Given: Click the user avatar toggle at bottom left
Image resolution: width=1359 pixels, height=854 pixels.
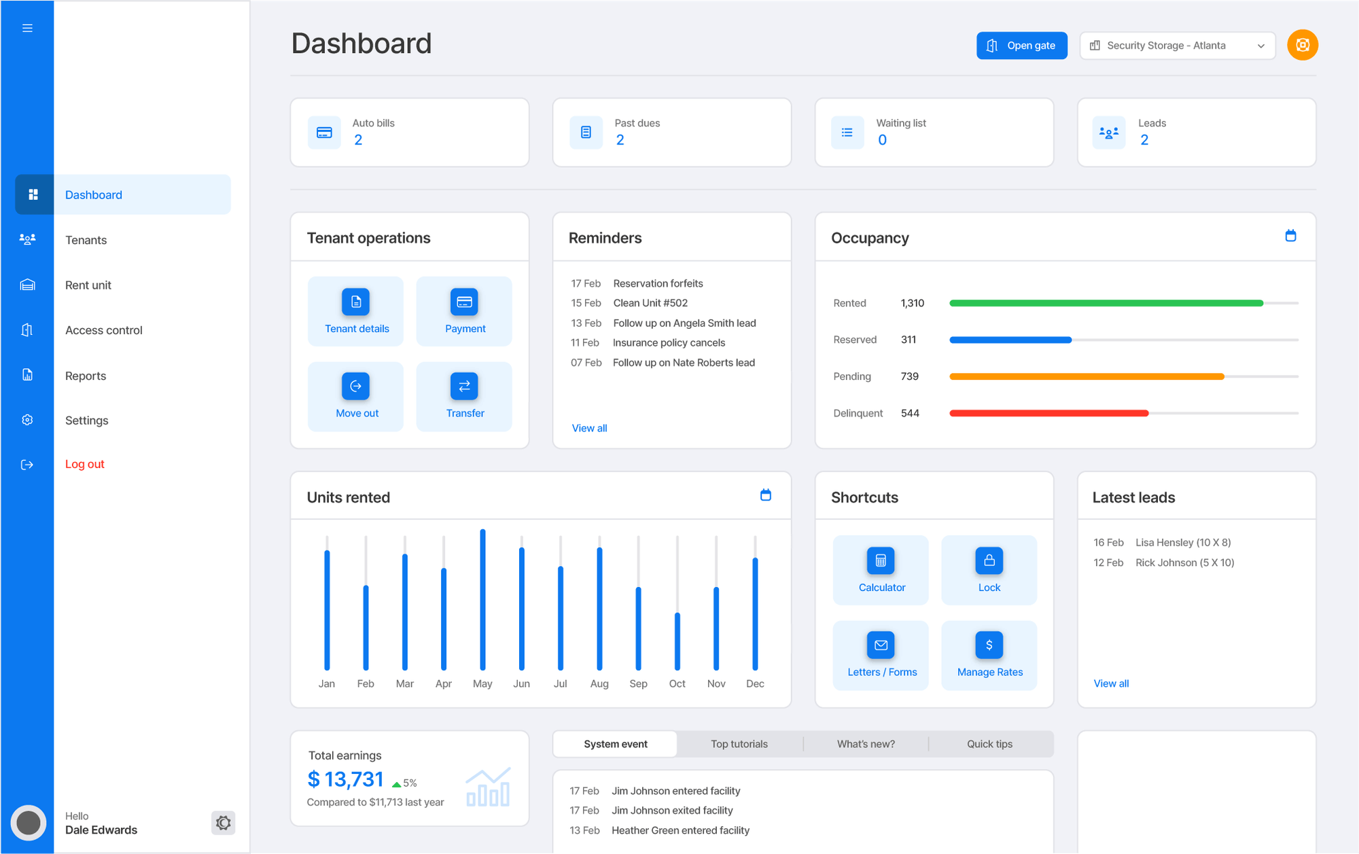Looking at the screenshot, I should tap(29, 823).
